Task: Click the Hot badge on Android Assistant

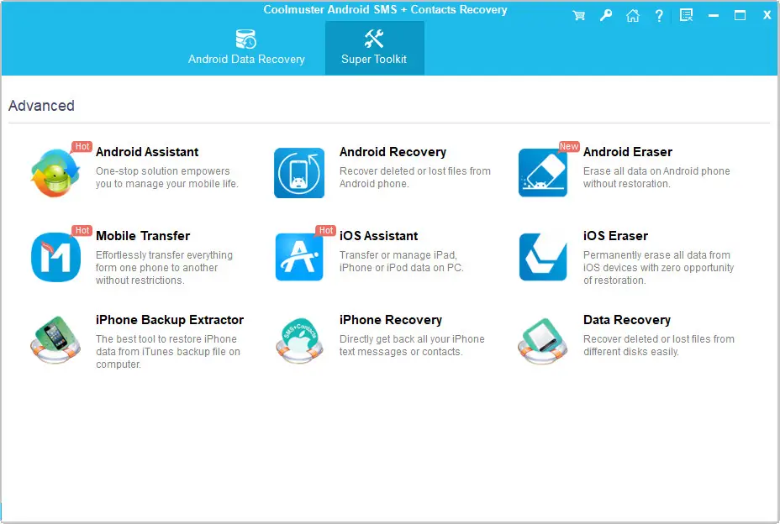Action: pyautogui.click(x=82, y=146)
